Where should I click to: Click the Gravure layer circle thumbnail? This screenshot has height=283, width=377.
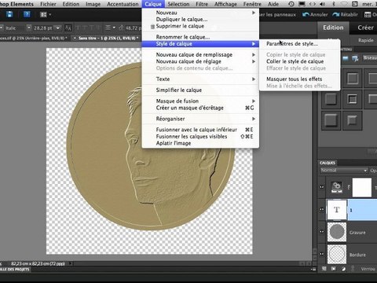click(x=337, y=232)
